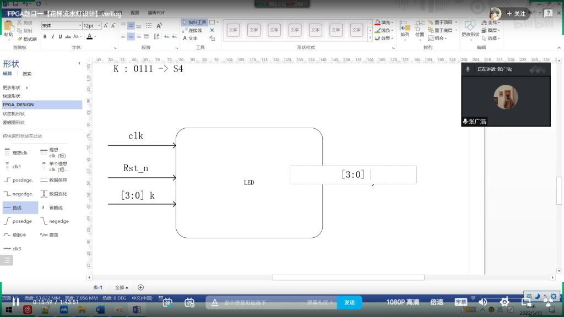Toggle italic text formatting

pyautogui.click(x=52, y=37)
